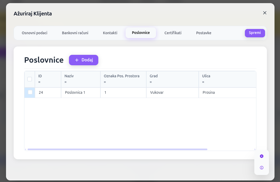Open filter operator under Oznaka Pos. Prostora
Screen dimensions: 280x182
(x=105, y=82)
